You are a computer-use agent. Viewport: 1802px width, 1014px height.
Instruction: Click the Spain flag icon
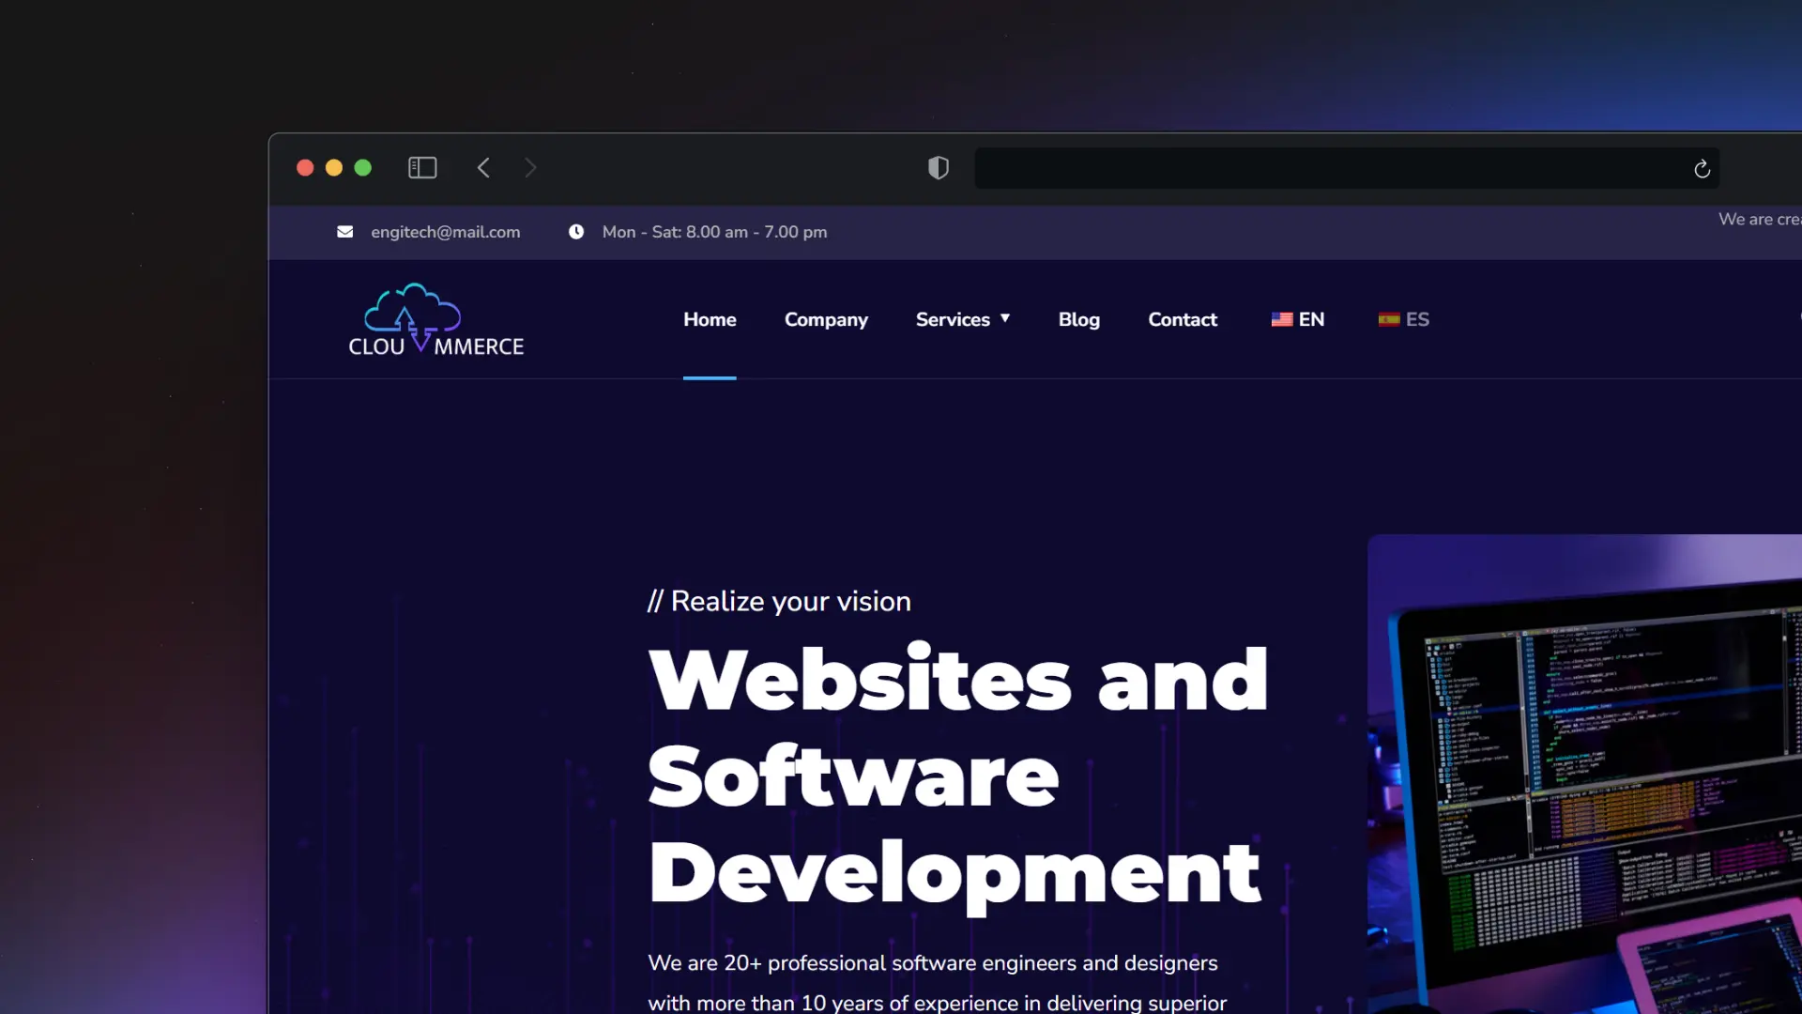click(x=1389, y=319)
